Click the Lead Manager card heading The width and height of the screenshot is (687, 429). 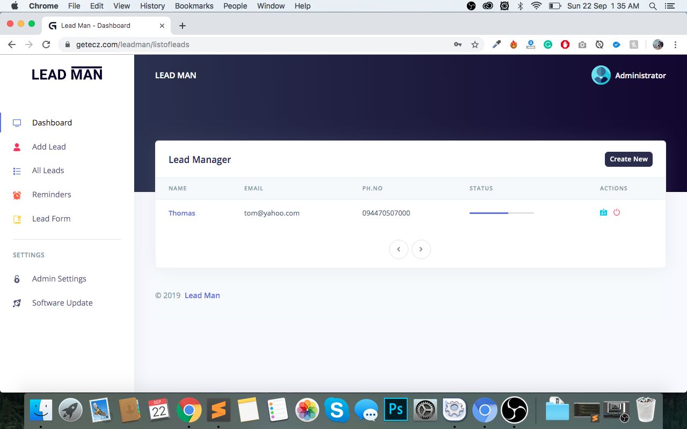(200, 160)
